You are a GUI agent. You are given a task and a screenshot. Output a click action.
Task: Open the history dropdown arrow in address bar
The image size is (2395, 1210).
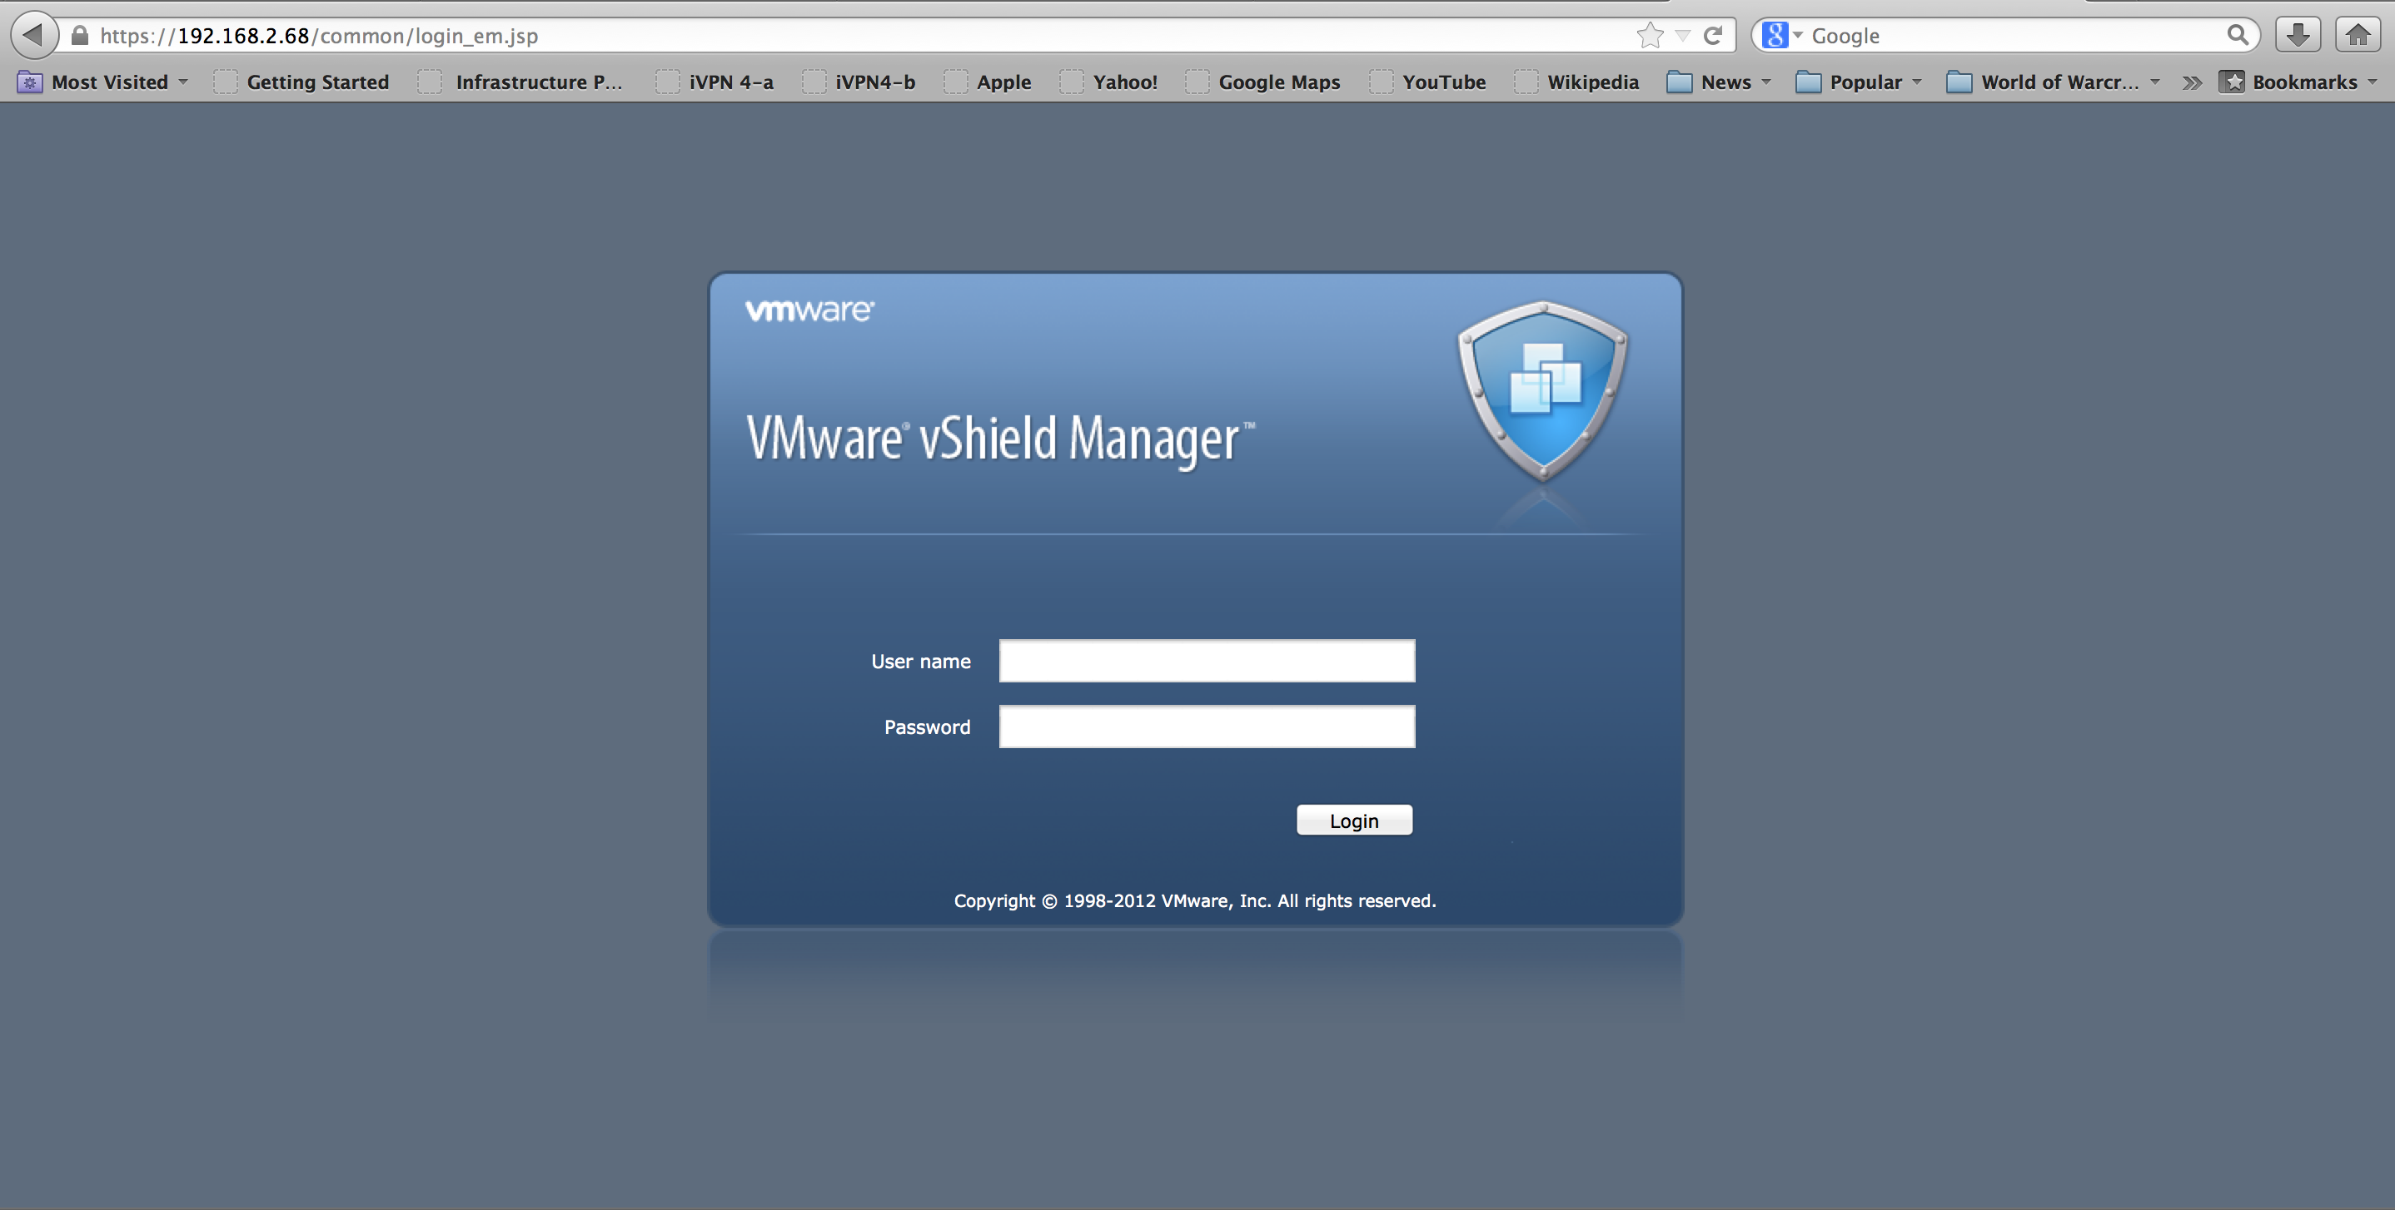pos(1682,35)
